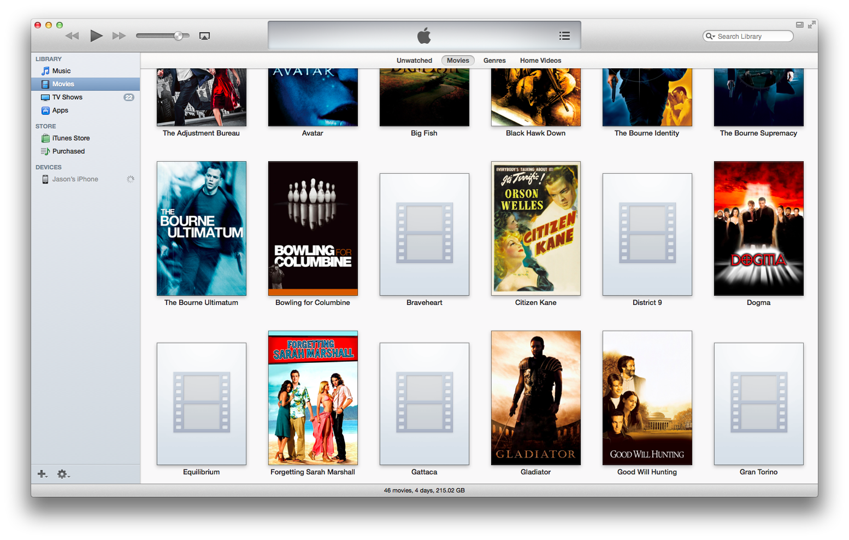This screenshot has width=849, height=540.
Task: Select the District 9 placeholder artwork
Action: click(647, 234)
